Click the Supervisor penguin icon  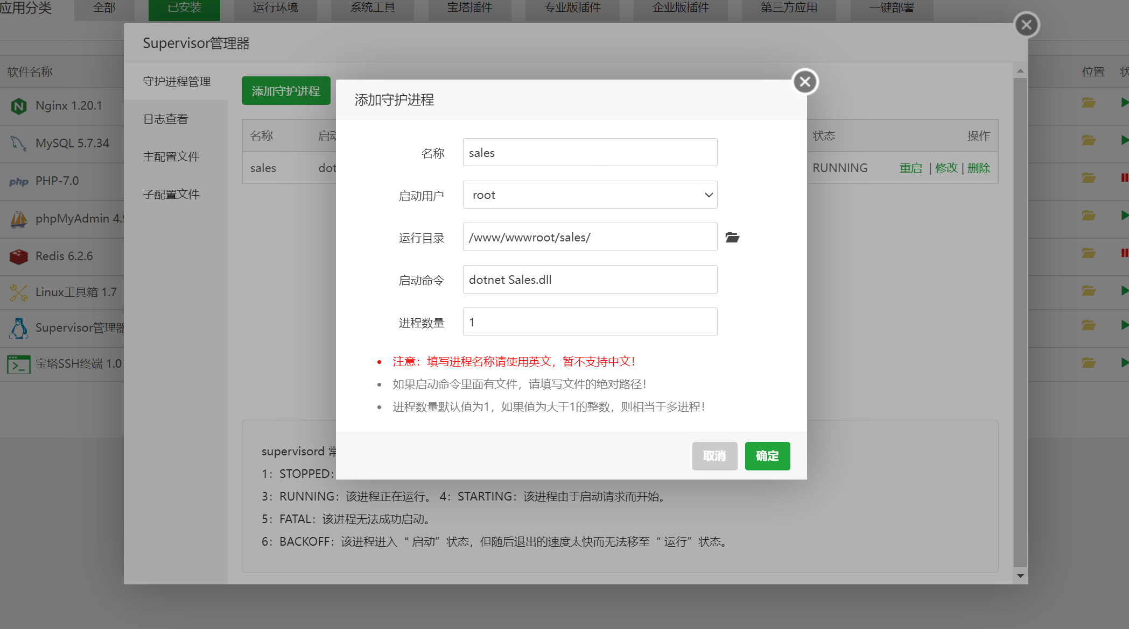click(x=19, y=328)
